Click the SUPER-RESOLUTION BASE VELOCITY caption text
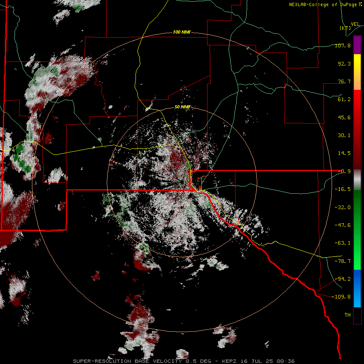Screen dimensions: 364x364 point(127,361)
